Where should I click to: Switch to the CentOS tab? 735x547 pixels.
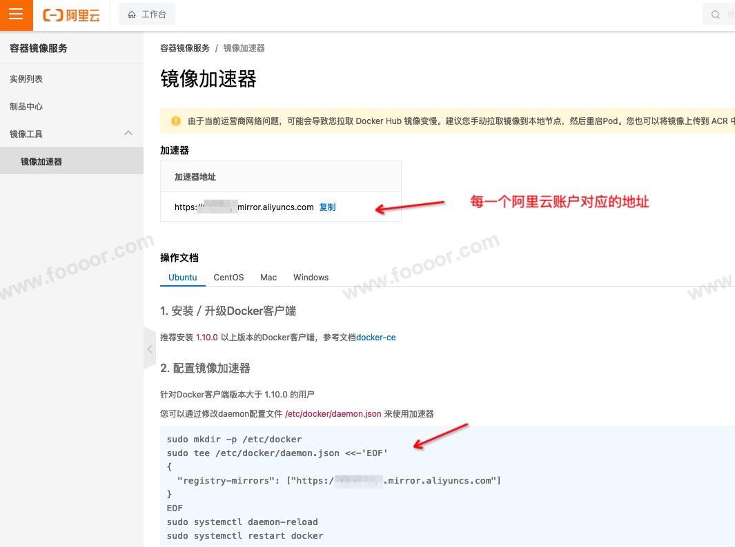click(228, 278)
